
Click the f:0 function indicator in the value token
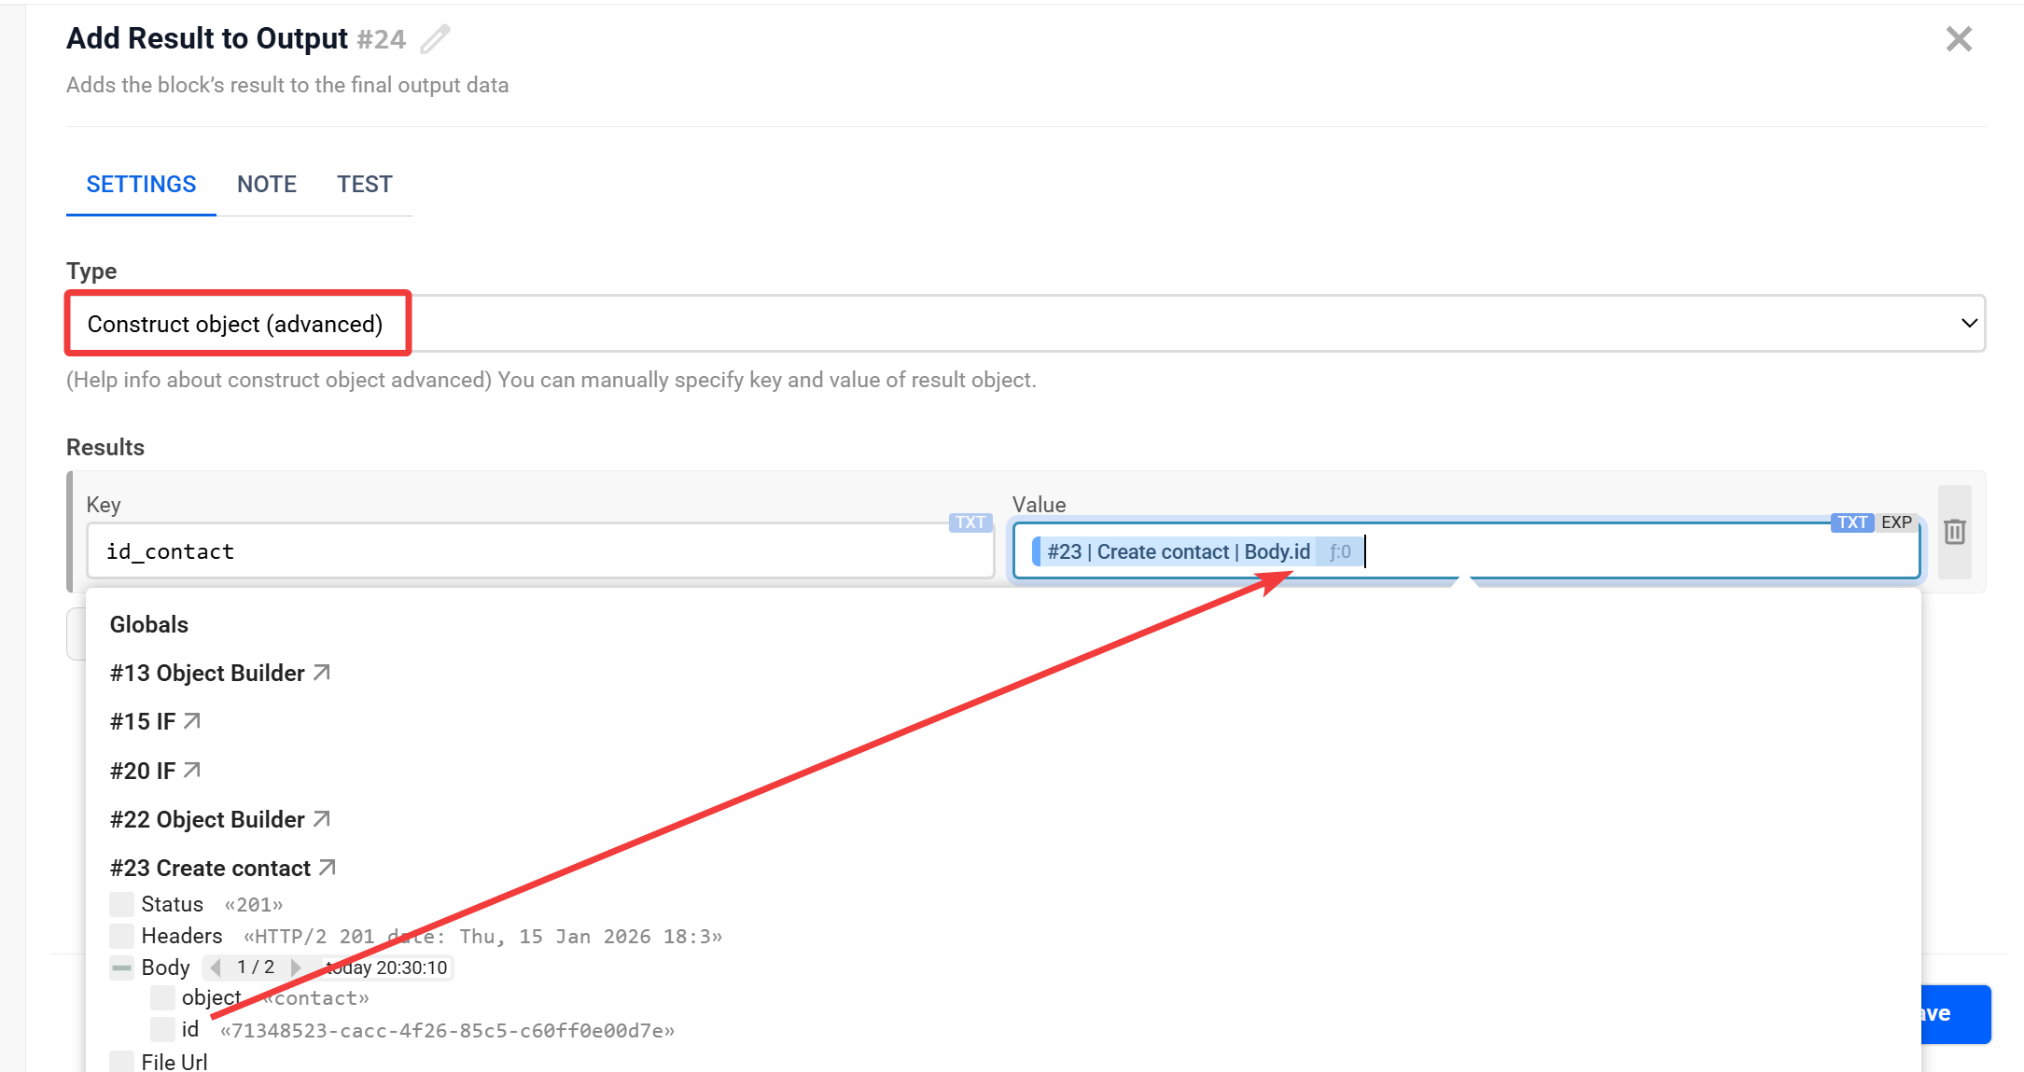1340,551
